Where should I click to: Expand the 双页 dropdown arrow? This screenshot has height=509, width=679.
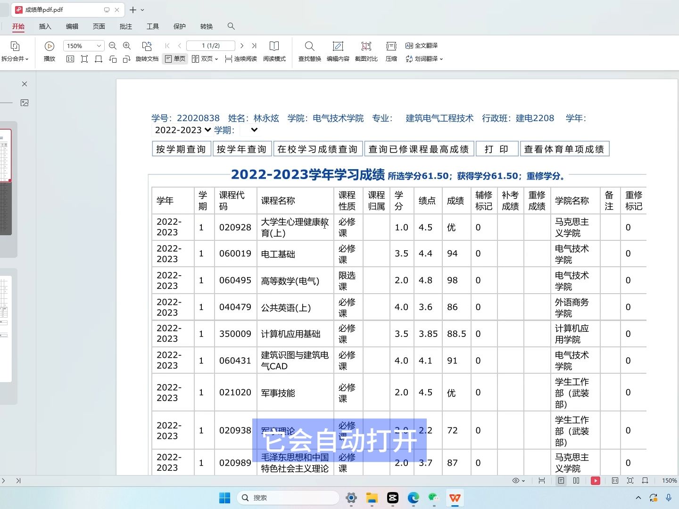(x=216, y=59)
